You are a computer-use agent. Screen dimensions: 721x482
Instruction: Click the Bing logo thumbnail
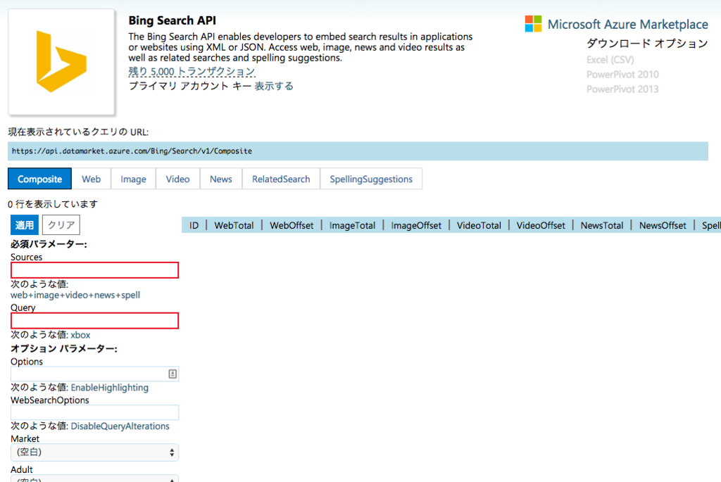(61, 62)
